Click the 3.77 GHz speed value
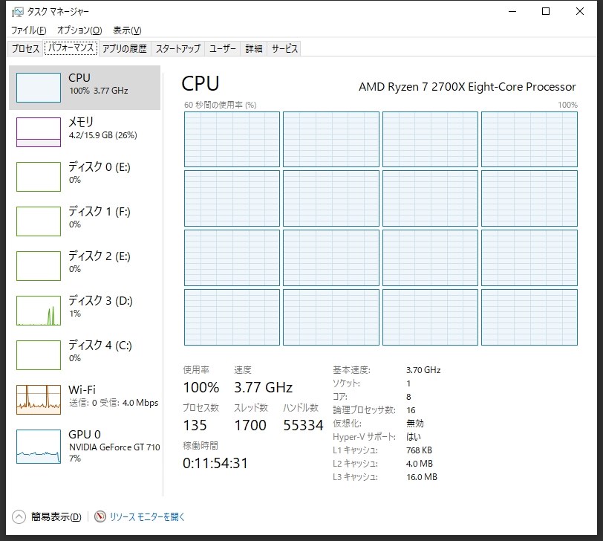 click(264, 387)
